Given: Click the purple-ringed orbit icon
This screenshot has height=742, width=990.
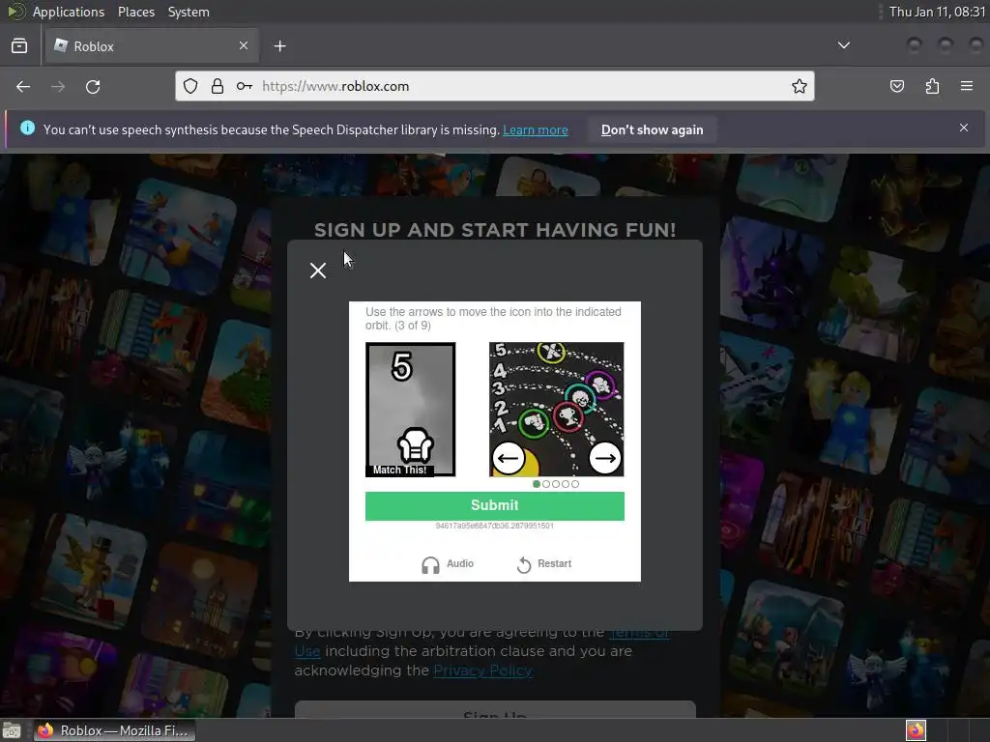Looking at the screenshot, I should point(600,385).
